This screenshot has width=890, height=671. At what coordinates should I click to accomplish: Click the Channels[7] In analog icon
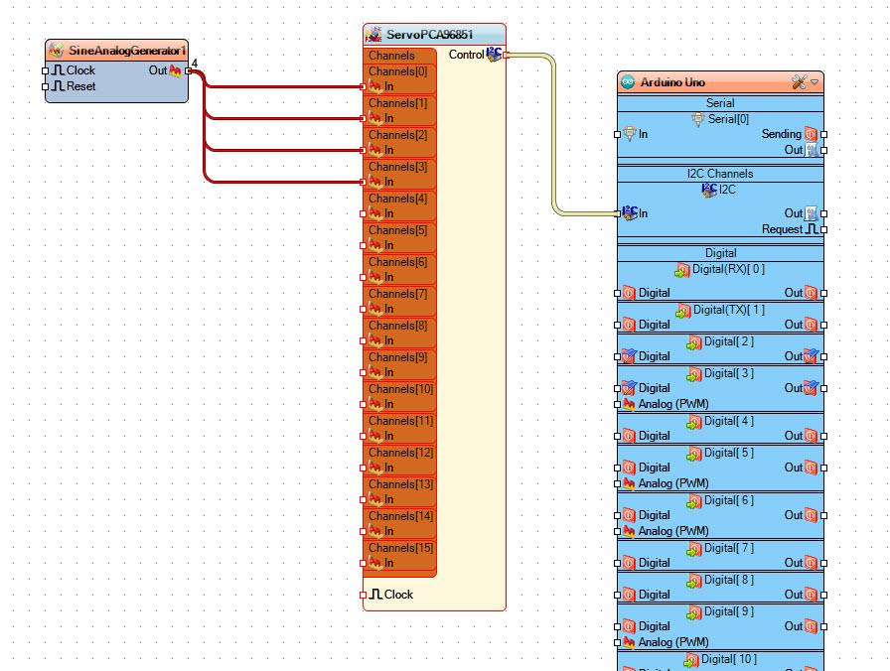pyautogui.click(x=375, y=309)
